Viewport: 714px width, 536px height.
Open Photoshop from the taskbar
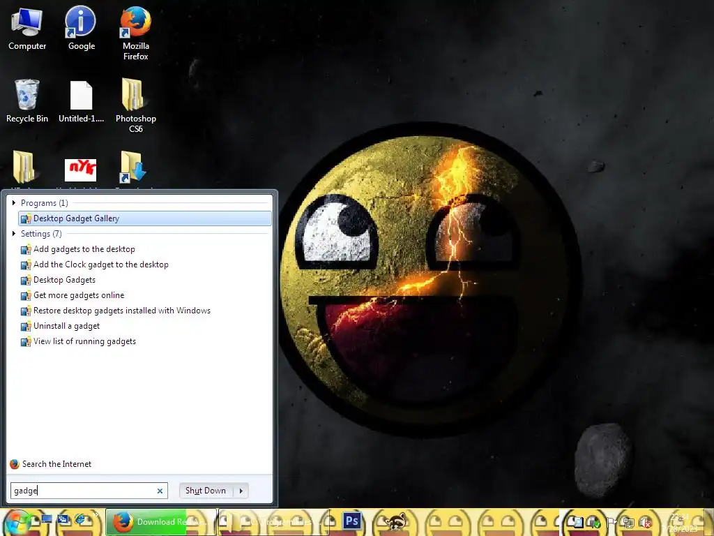(x=351, y=521)
